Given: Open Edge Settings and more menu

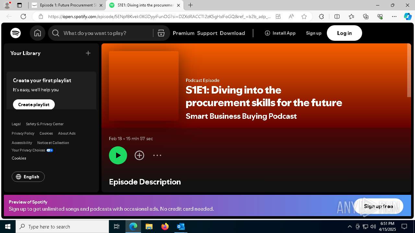Looking at the screenshot, I should tap(394, 17).
